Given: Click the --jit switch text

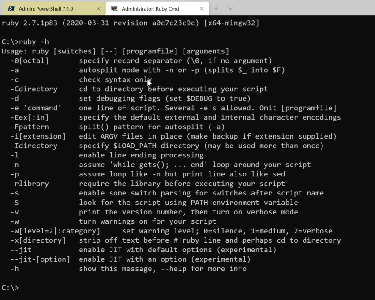Looking at the screenshot, I should tap(21, 250).
